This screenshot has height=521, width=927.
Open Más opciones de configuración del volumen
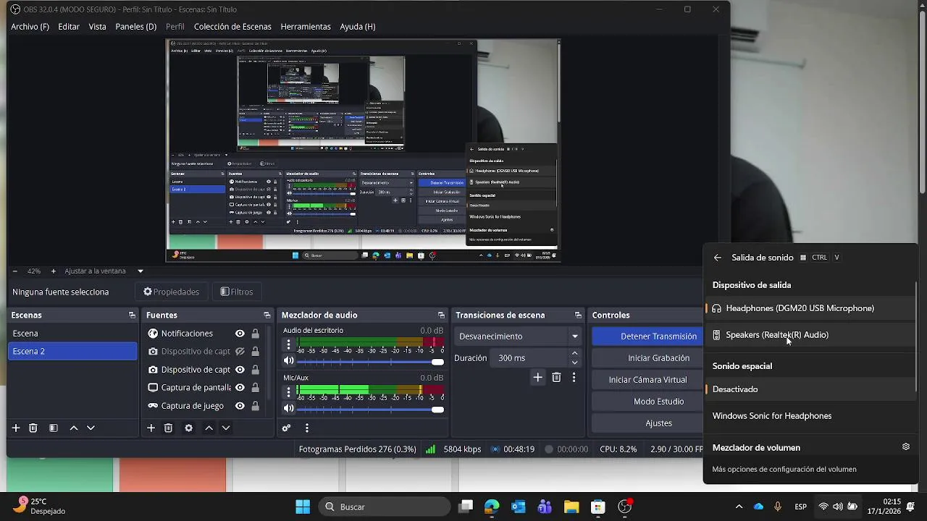(x=784, y=469)
